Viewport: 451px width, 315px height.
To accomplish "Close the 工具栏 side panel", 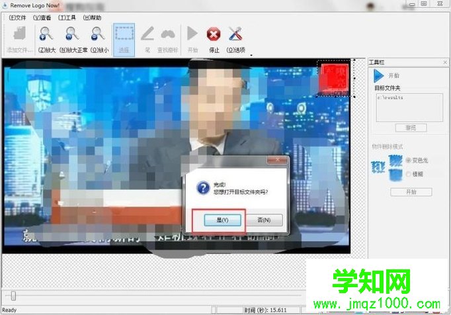I will click(445, 62).
